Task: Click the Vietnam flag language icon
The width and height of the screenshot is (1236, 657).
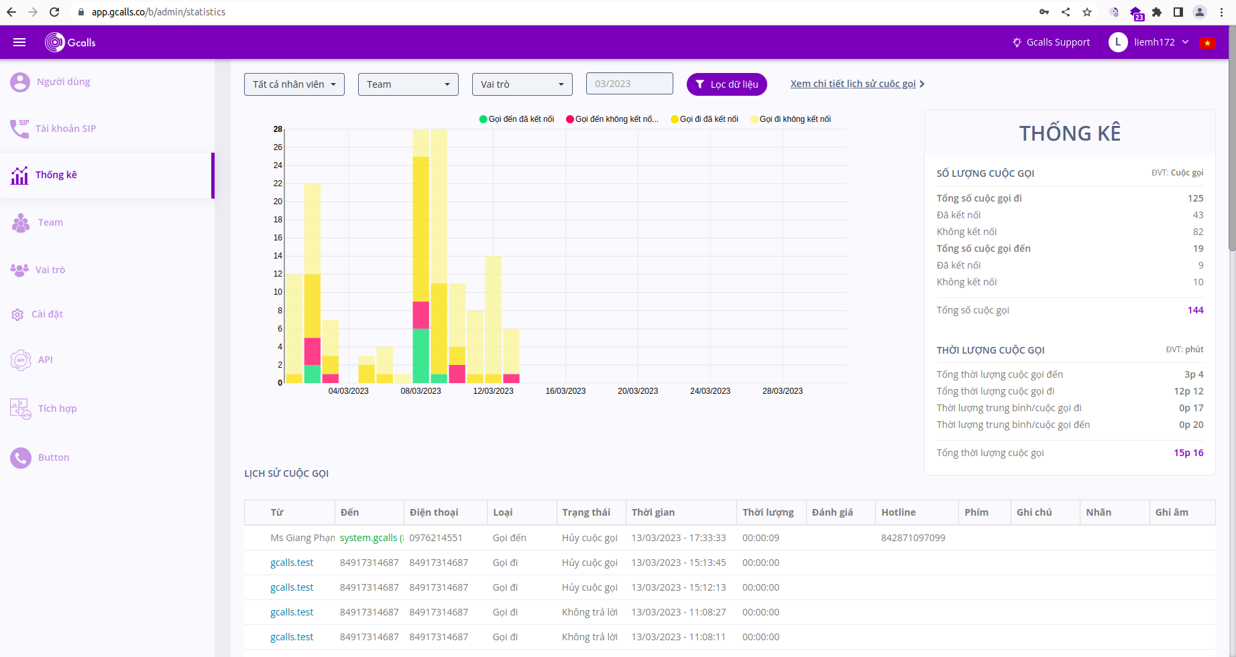Action: (x=1207, y=43)
